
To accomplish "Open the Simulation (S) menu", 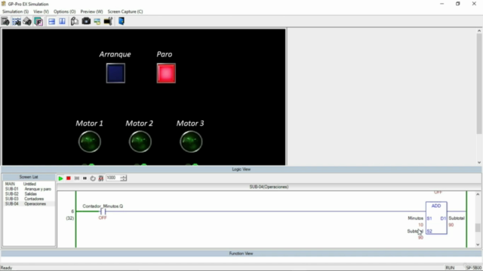I will 15,12.
